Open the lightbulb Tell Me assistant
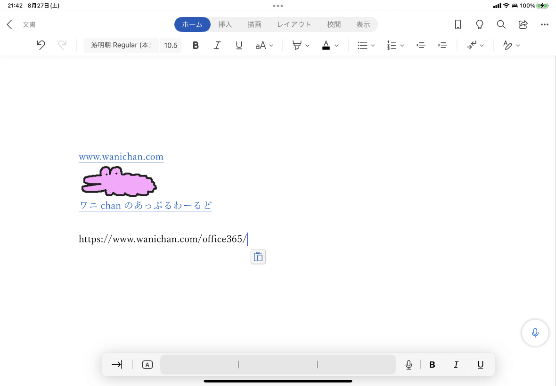 pos(479,24)
